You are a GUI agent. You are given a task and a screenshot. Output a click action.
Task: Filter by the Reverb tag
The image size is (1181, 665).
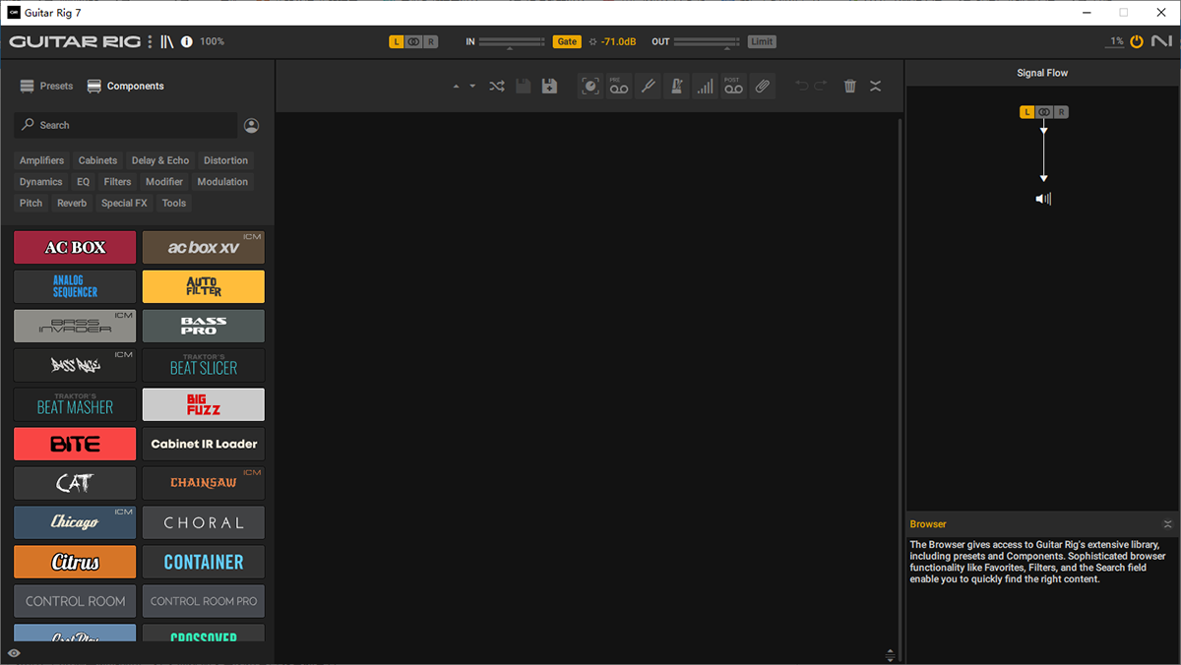click(72, 203)
